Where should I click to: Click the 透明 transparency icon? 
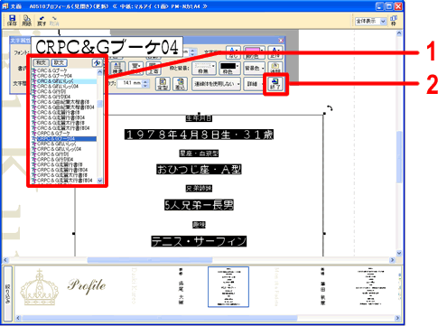click(275, 69)
